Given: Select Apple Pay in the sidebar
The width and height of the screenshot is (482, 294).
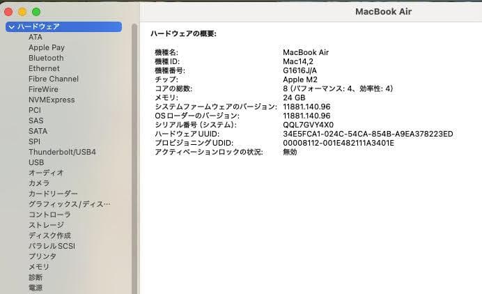Looking at the screenshot, I should point(47,47).
